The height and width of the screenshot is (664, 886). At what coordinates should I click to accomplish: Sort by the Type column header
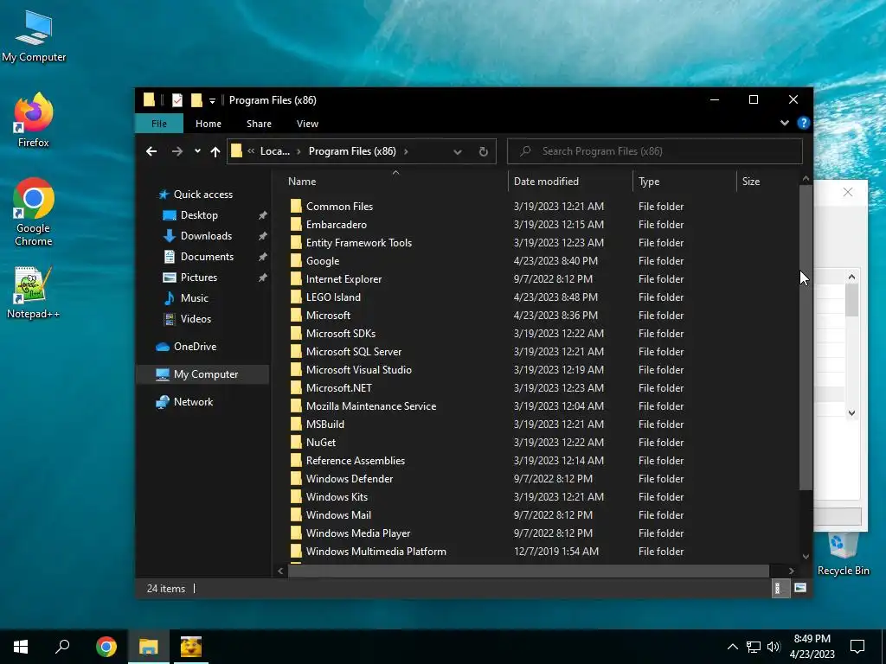(x=685, y=182)
